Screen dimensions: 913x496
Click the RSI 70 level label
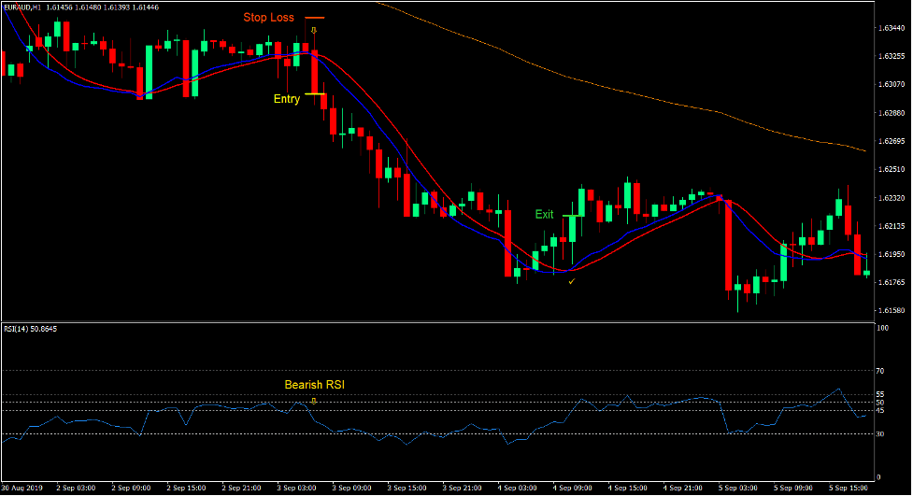click(x=881, y=371)
